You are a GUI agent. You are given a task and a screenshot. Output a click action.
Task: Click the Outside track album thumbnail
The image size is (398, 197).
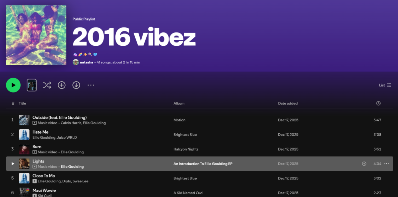24,120
